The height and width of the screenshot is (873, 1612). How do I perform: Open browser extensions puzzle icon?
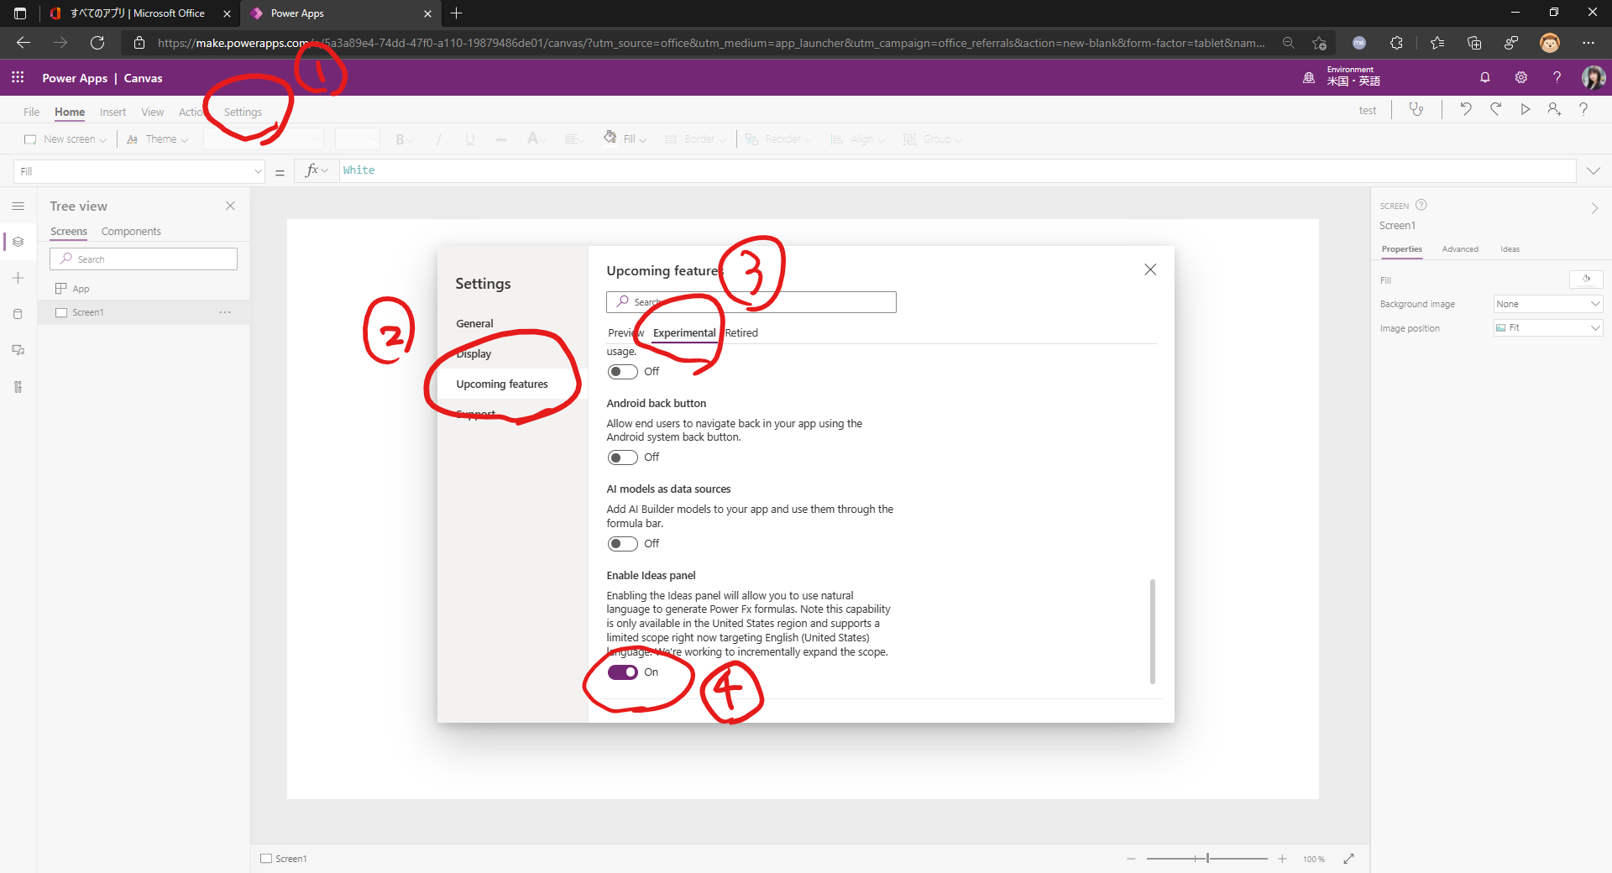1396,43
